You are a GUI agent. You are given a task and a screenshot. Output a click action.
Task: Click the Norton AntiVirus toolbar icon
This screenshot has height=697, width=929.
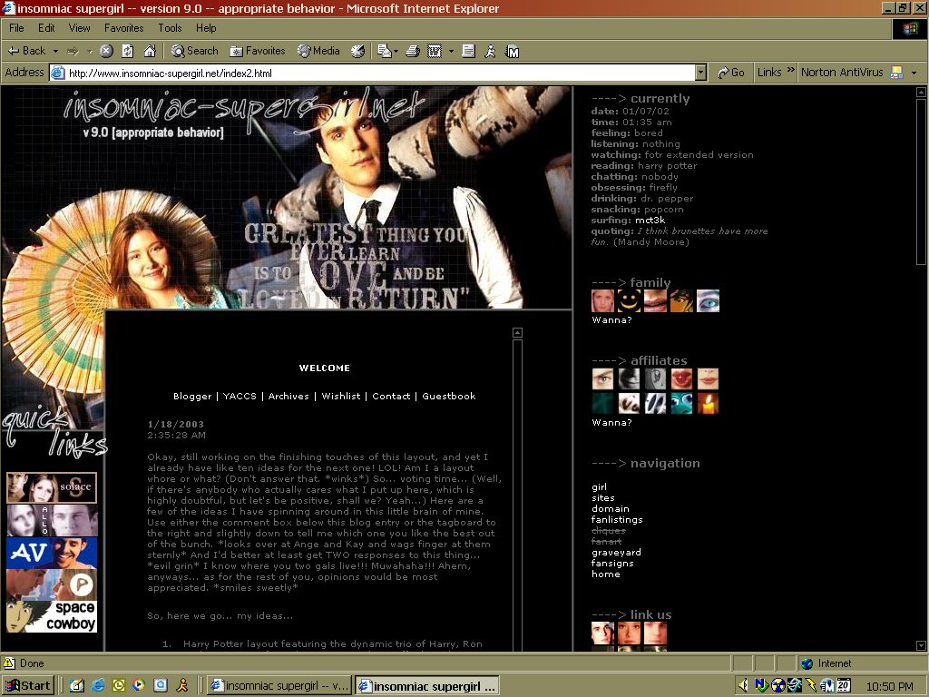(896, 73)
